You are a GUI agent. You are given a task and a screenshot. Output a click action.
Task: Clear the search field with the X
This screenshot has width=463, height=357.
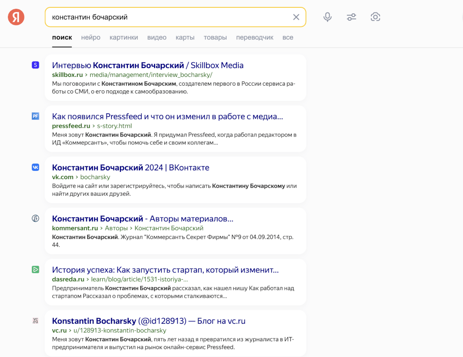click(296, 17)
